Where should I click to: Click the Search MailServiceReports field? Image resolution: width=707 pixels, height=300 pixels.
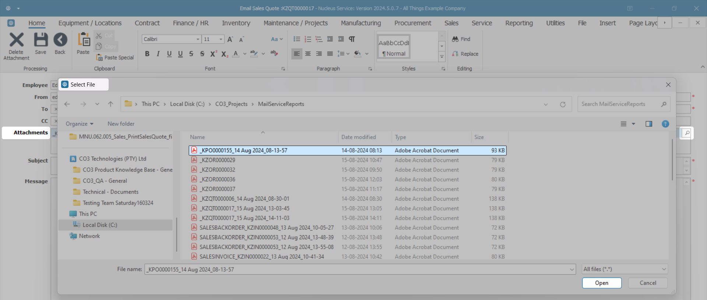pyautogui.click(x=624, y=104)
